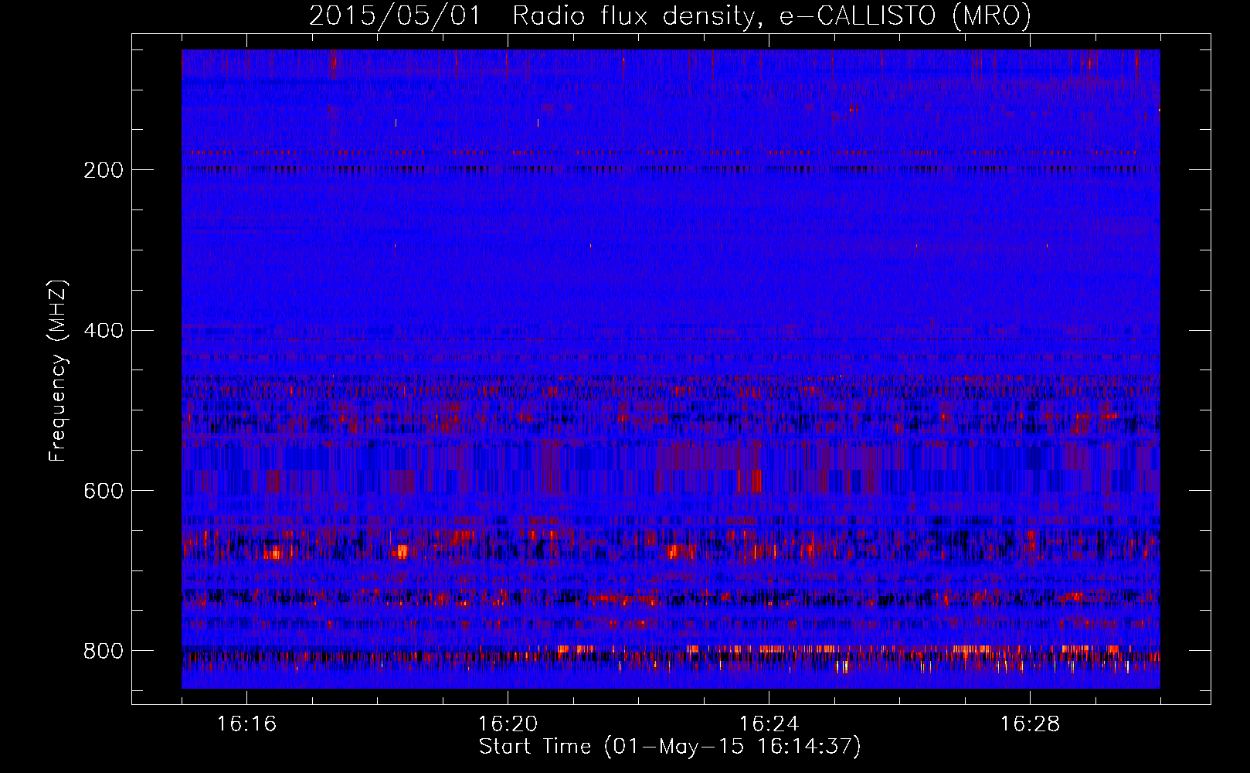Click the 800 frequency tick label
This screenshot has height=773, width=1250.
click(104, 651)
